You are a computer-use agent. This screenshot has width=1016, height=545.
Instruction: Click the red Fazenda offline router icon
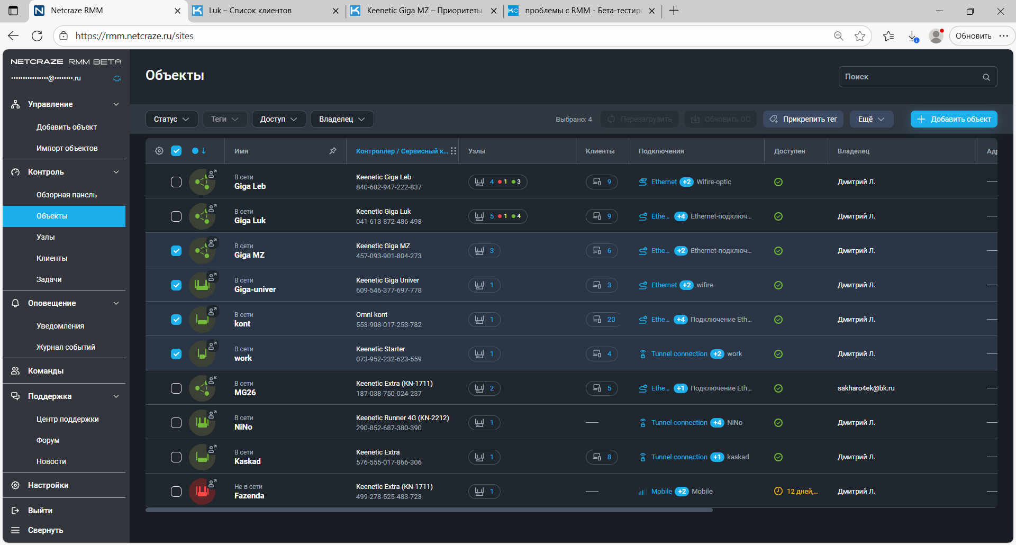click(x=202, y=492)
